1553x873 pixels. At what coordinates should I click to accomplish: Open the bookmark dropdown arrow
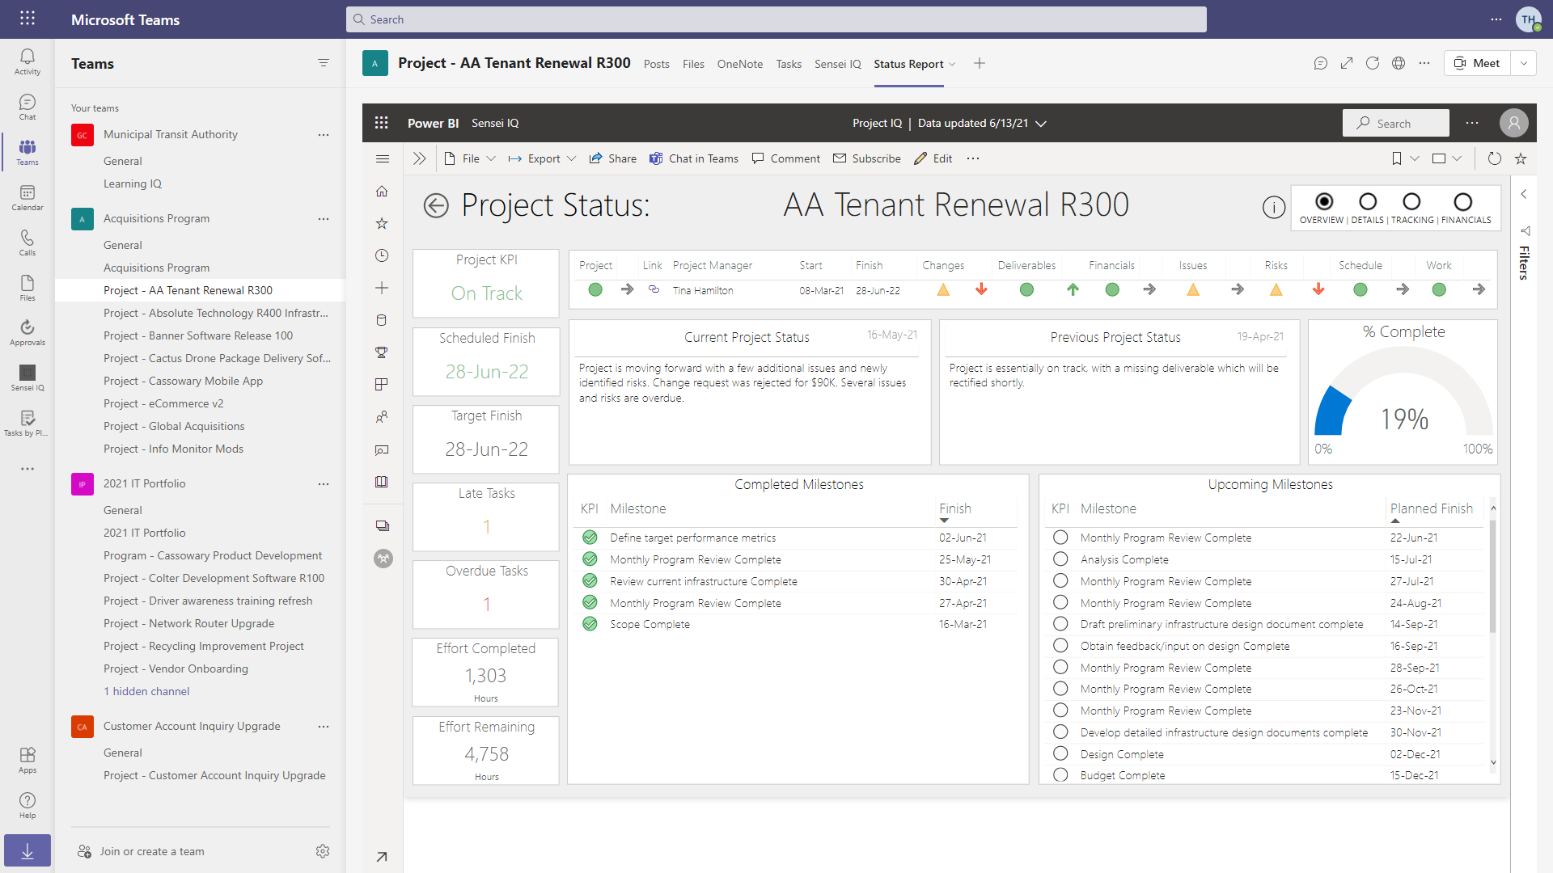(1415, 159)
